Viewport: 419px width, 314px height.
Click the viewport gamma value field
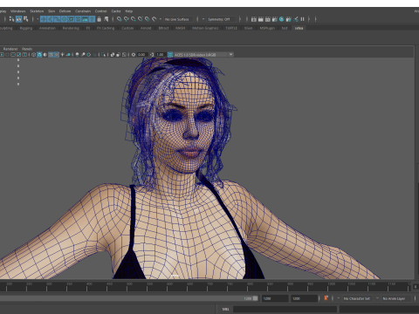pos(161,55)
